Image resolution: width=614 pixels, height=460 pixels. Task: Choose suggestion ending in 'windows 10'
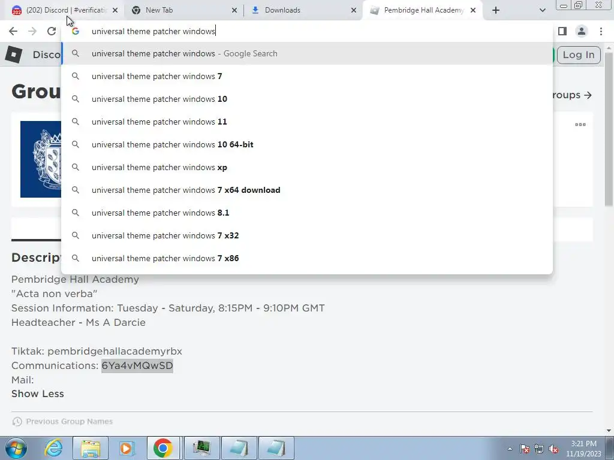pyautogui.click(x=308, y=99)
